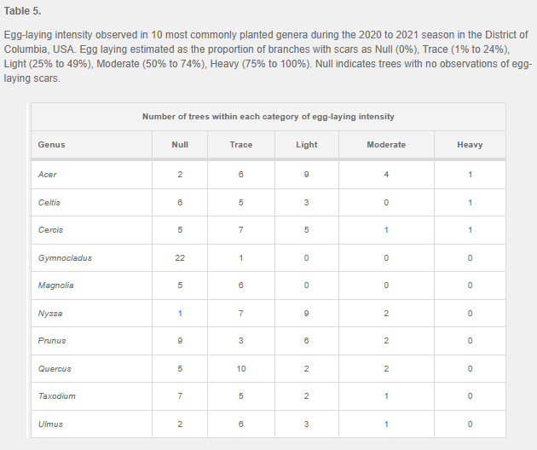This screenshot has width=537, height=450.
Task: Select the Taxodium genus cell
Action: (x=57, y=396)
